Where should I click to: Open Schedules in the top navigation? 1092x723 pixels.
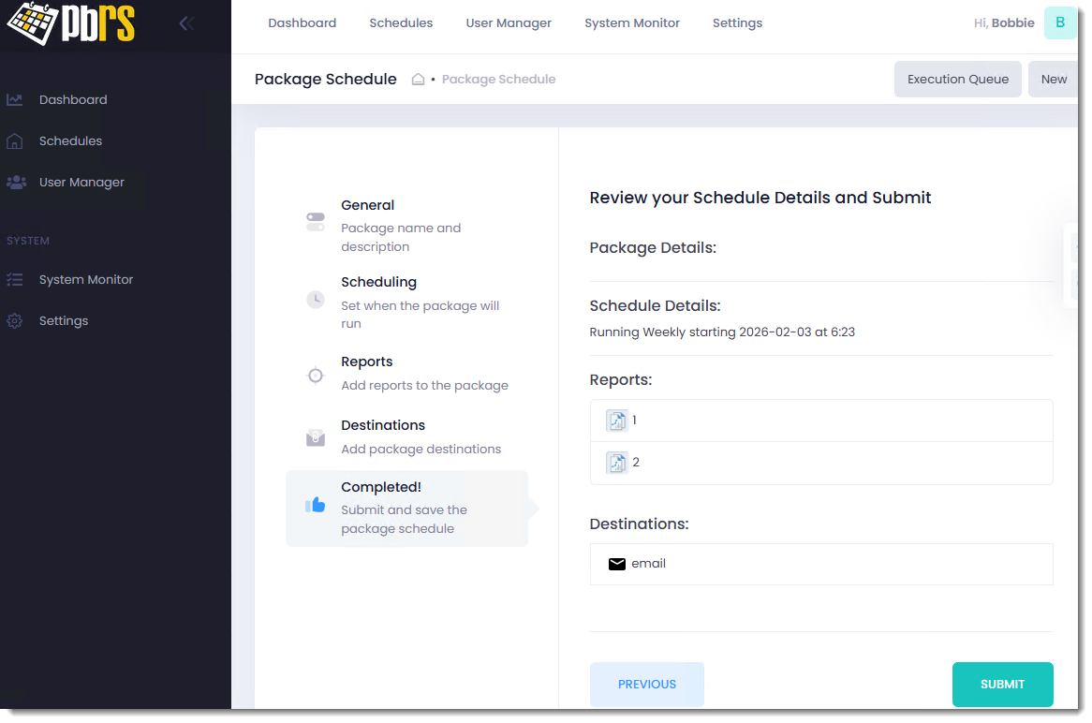point(401,23)
